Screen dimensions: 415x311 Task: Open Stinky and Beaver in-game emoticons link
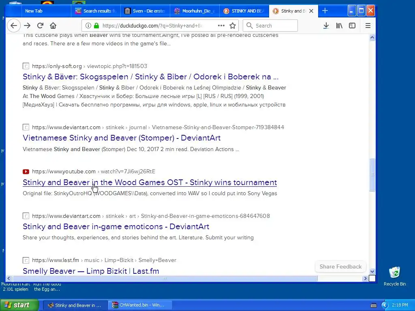[x=116, y=227]
